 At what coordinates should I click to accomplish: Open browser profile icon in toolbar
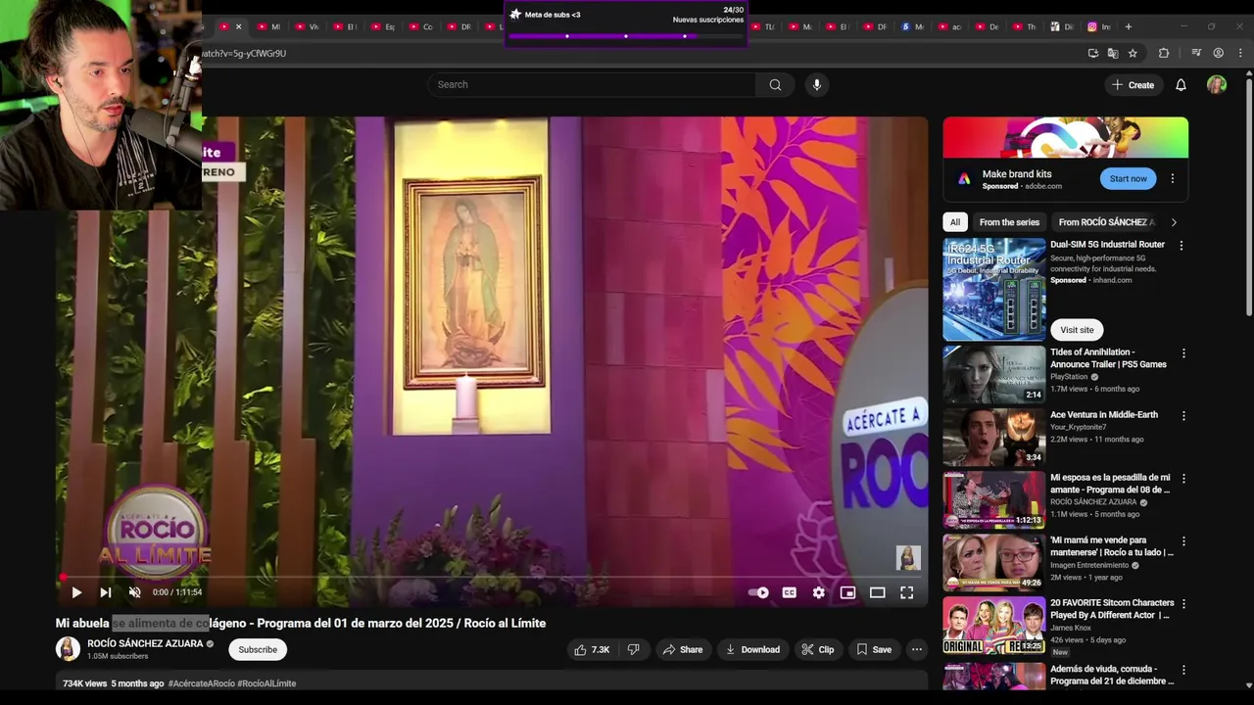point(1218,53)
